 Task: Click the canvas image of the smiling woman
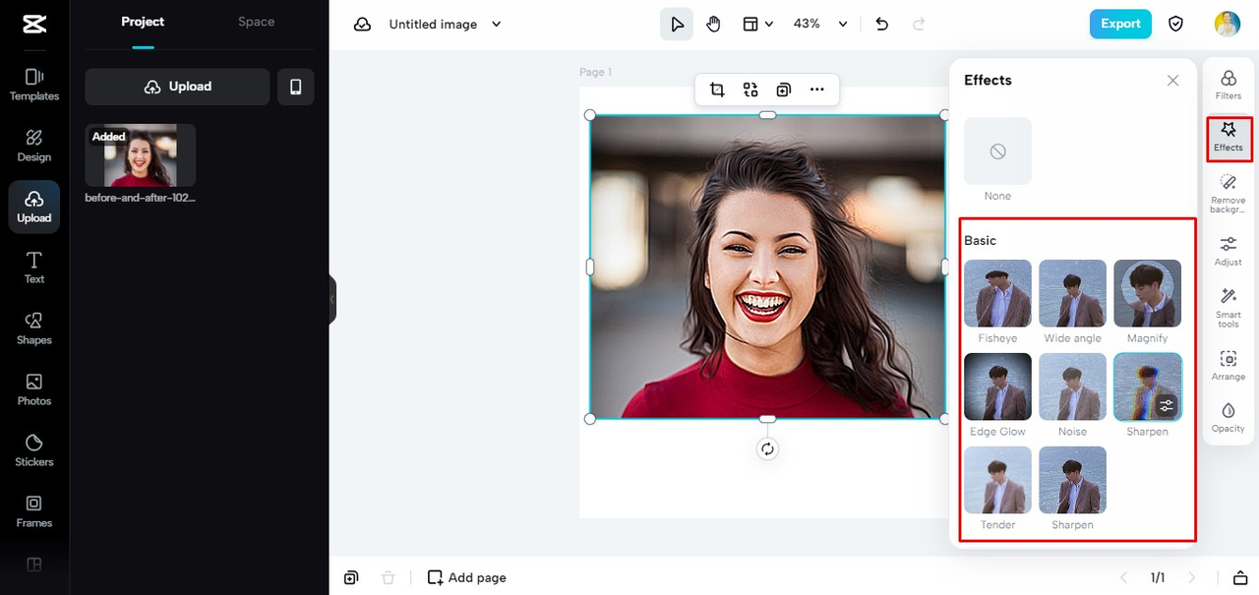767,267
